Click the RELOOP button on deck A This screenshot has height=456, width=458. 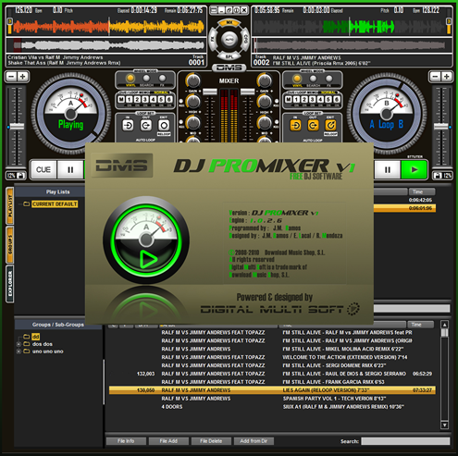click(164, 134)
